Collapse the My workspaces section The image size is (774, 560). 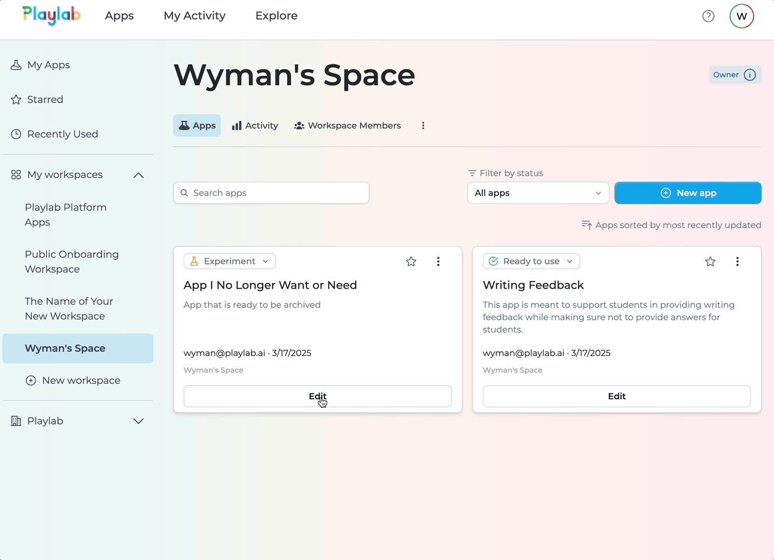(138, 175)
